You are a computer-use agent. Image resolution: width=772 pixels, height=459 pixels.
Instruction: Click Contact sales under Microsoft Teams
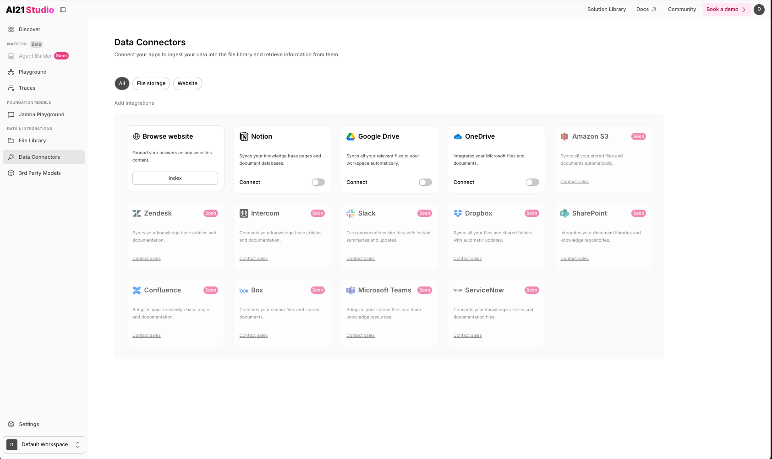(361, 335)
